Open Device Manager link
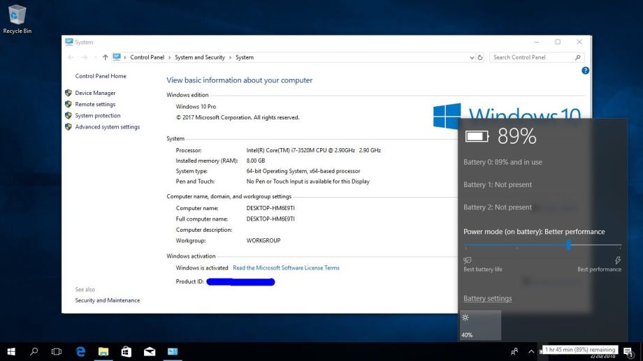Screen dimensions: 643x361 [95, 93]
